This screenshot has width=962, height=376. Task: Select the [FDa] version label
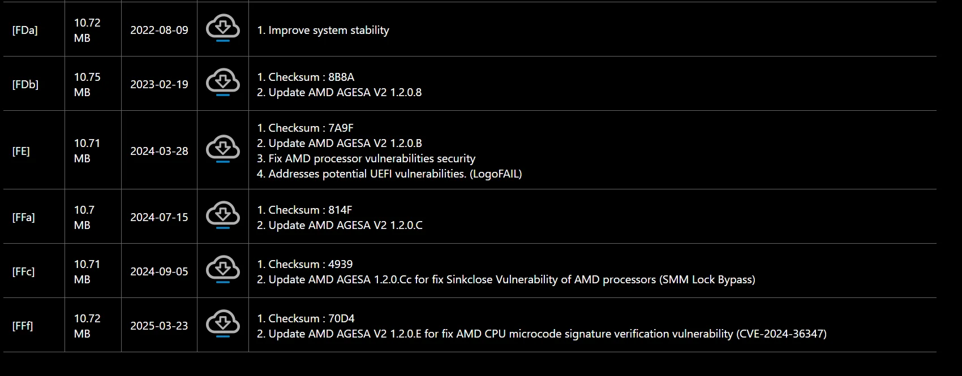25,30
